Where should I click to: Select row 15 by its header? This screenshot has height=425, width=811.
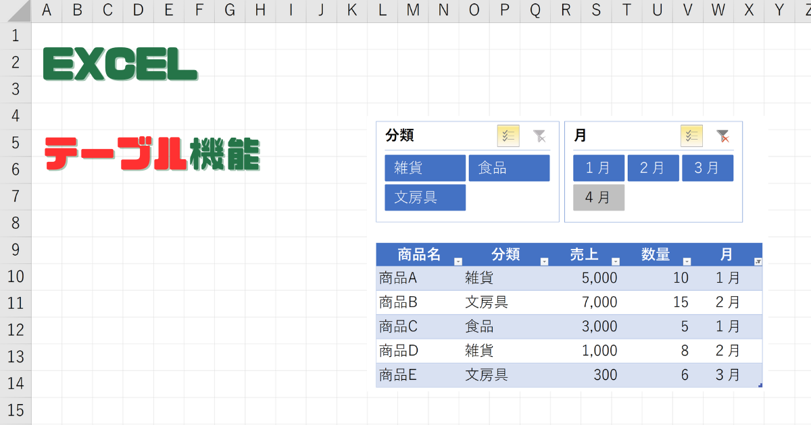tap(16, 410)
